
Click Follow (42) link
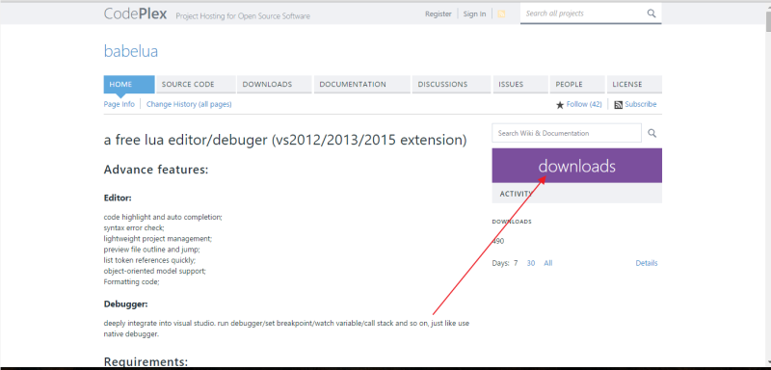[584, 104]
